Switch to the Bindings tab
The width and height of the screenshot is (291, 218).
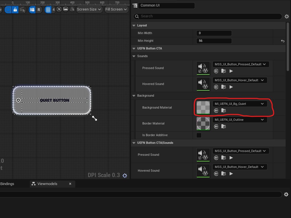click(7, 184)
